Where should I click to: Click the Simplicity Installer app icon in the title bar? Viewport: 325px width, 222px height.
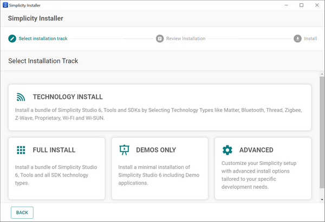click(x=5, y=5)
